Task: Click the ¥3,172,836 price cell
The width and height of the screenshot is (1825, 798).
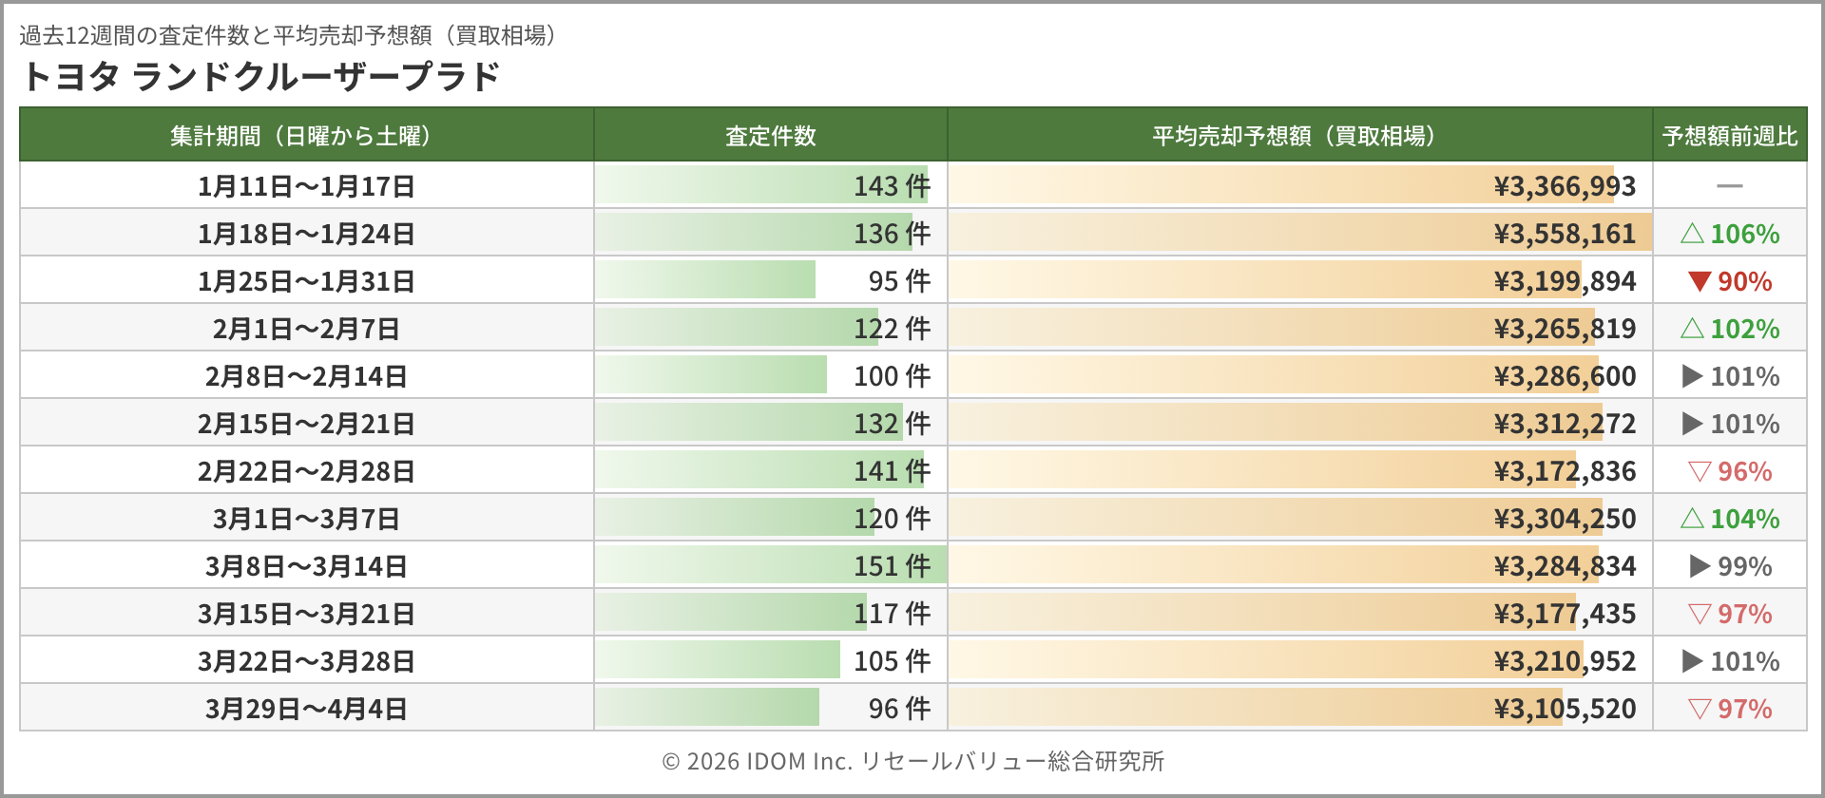Action: pyautogui.click(x=1564, y=471)
